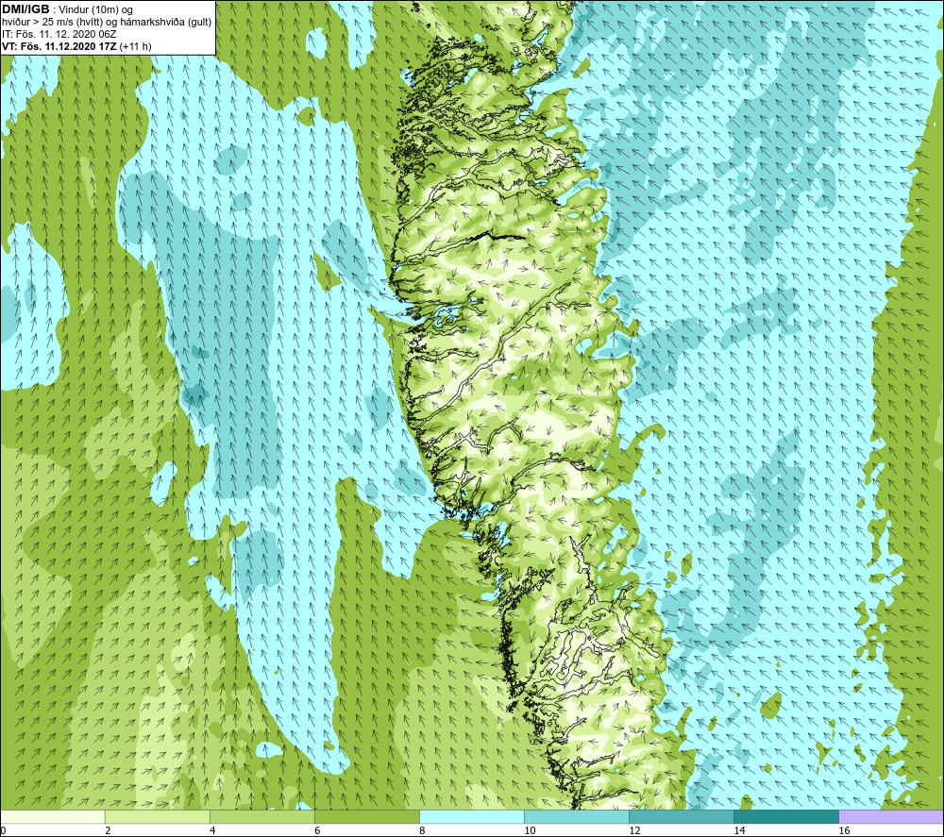Click the purple above-16 m/s swatch

tap(891, 816)
